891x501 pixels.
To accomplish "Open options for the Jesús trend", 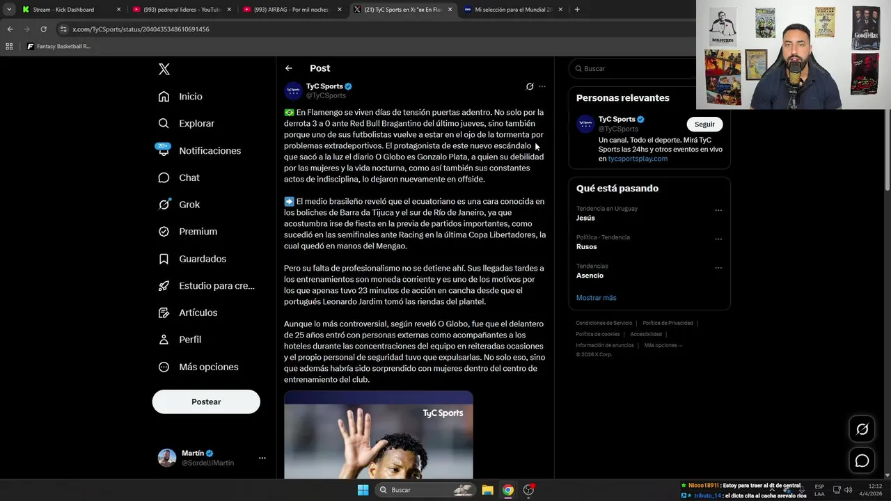I will coord(718,210).
